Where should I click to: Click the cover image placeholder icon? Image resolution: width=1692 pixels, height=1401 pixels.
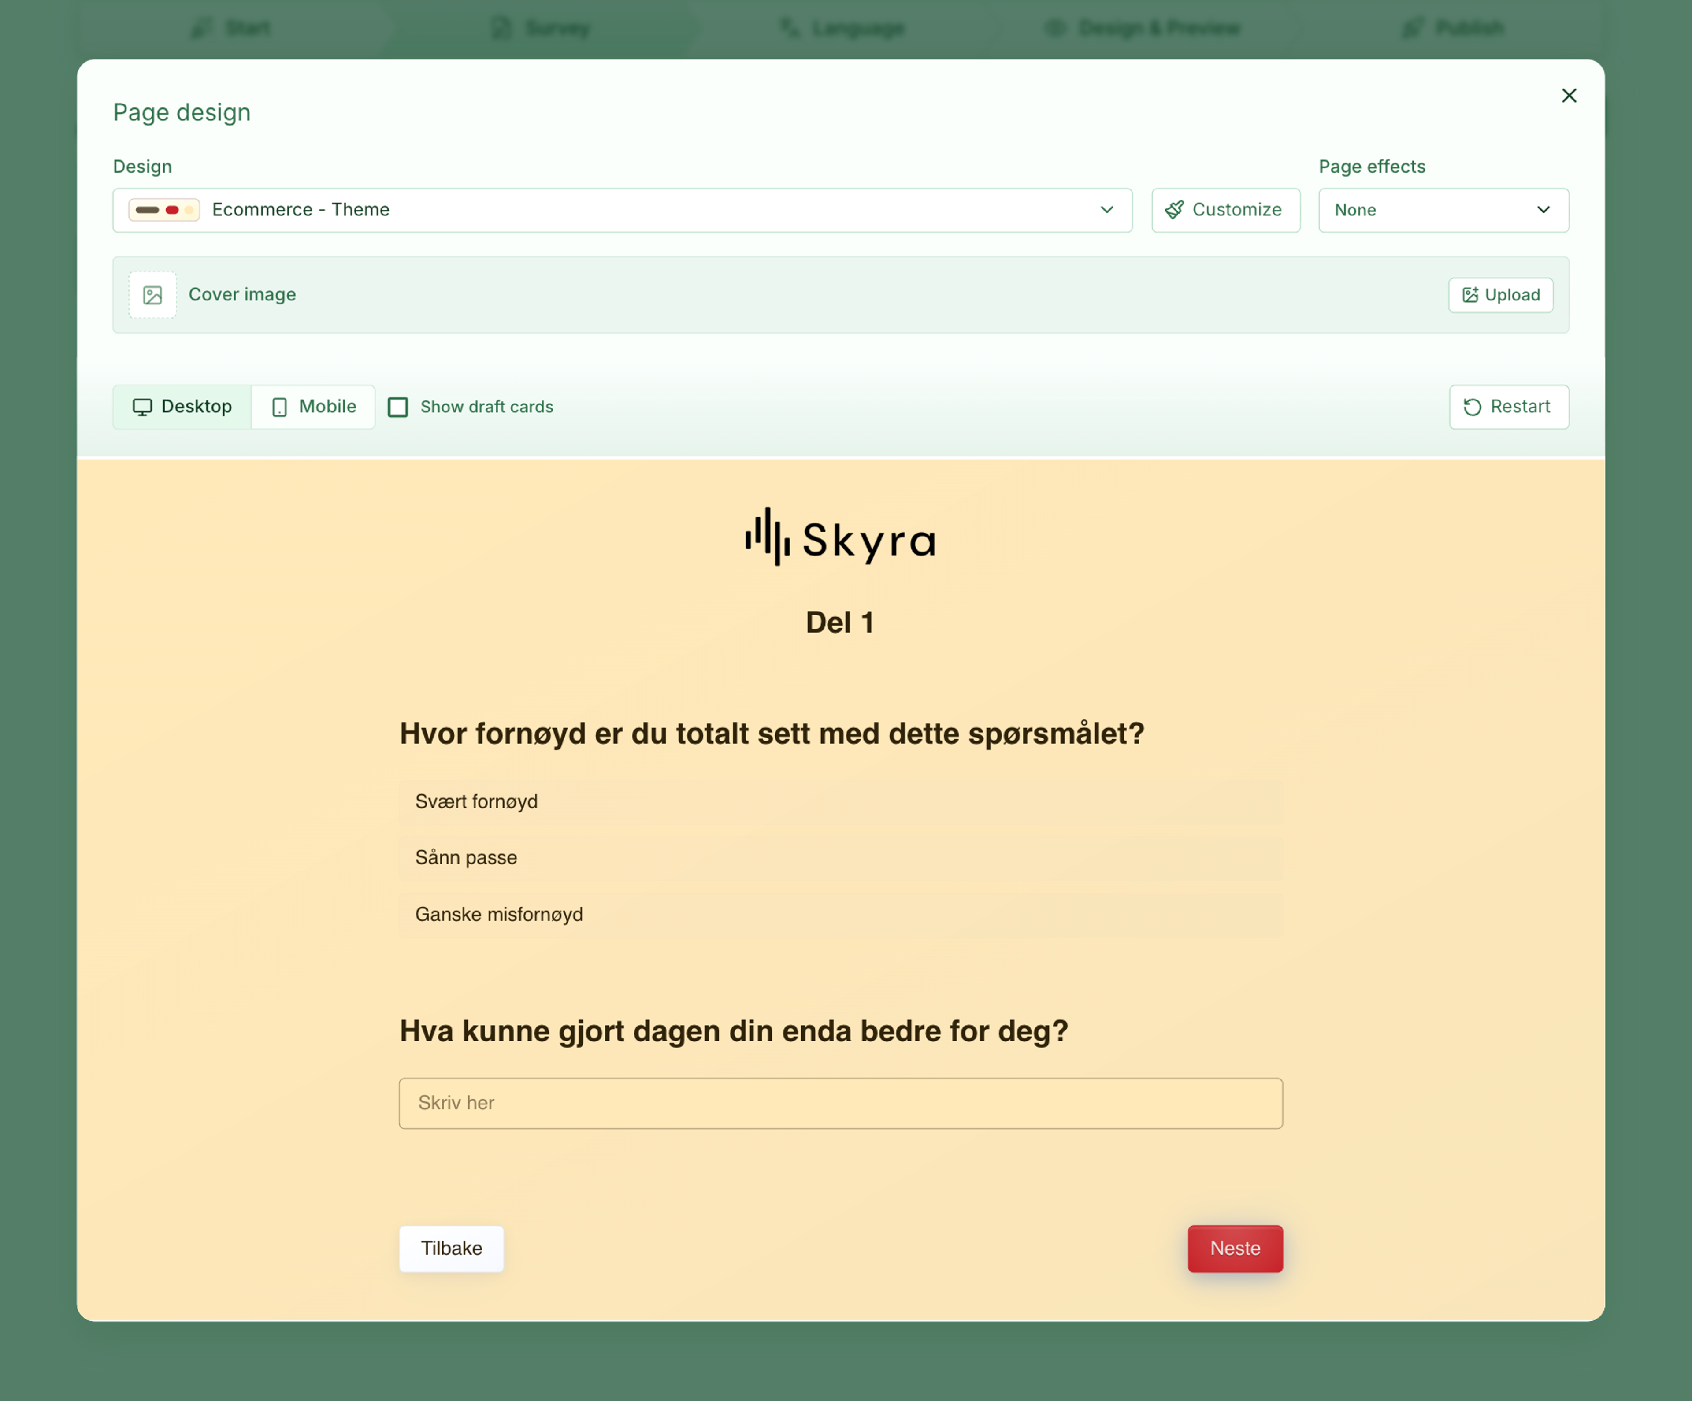[152, 295]
